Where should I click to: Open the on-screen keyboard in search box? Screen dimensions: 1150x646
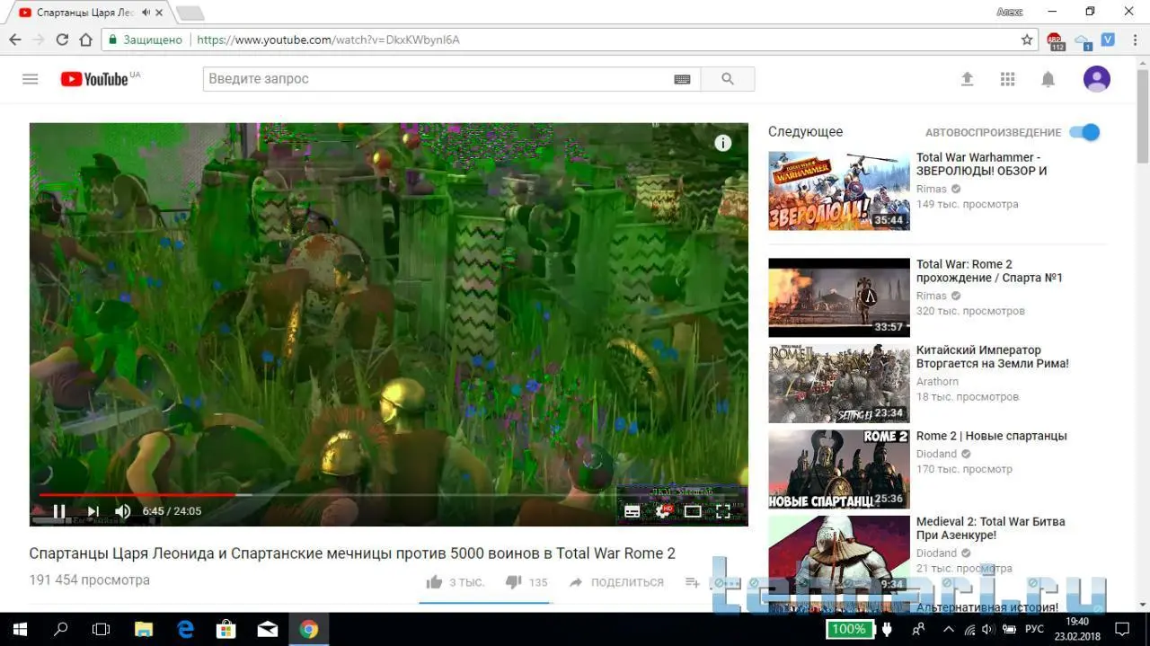click(682, 79)
